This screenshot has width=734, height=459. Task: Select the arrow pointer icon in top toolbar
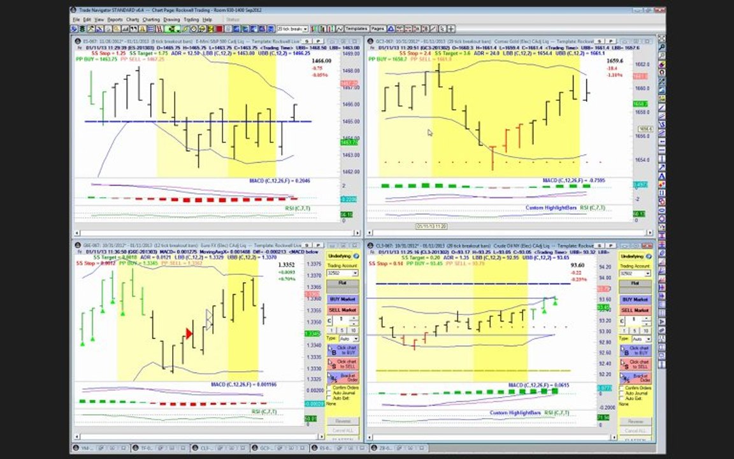pyautogui.click(x=442, y=29)
